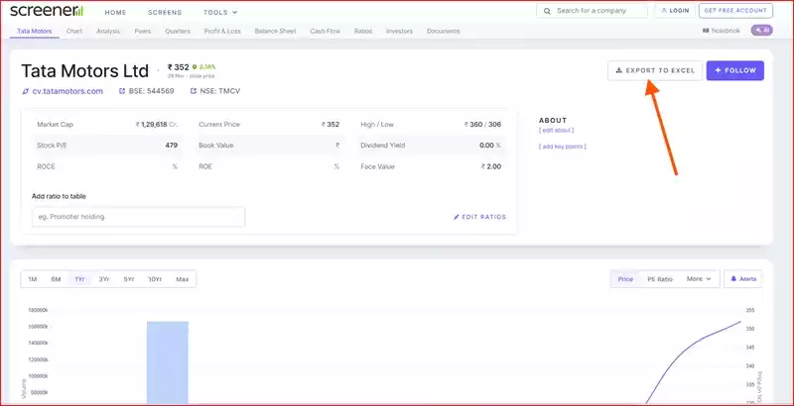Image resolution: width=794 pixels, height=406 pixels.
Task: Click the Tata Motors Ltd heading
Action: (x=85, y=71)
